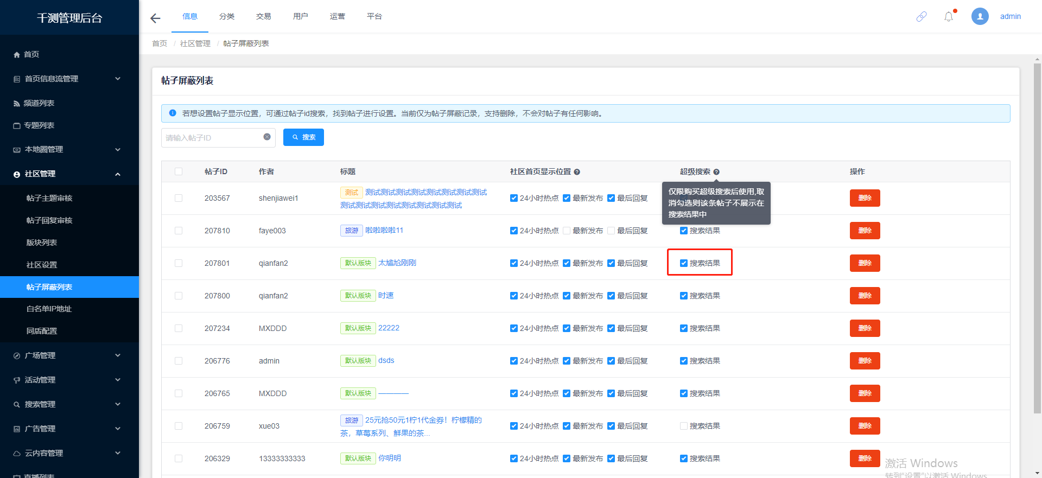Open post title 啦啦啦啦11

(x=384, y=230)
